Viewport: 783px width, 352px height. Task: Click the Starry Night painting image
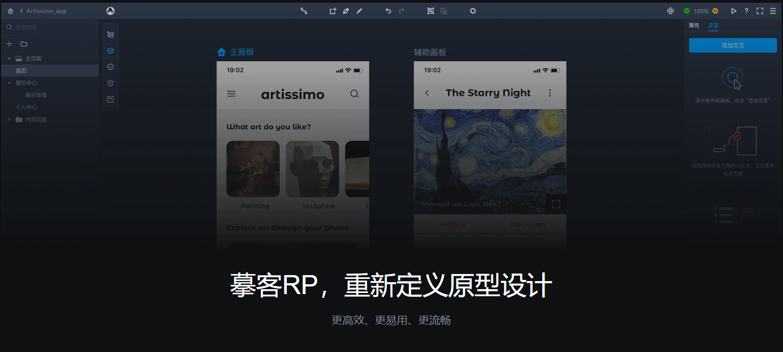[x=490, y=161]
